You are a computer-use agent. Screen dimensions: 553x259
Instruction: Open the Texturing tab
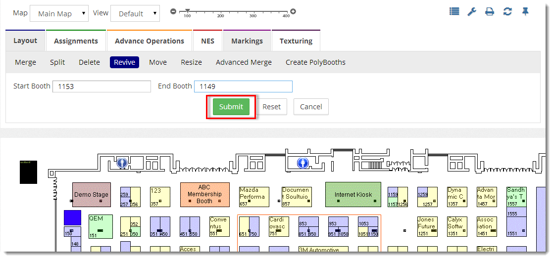pyautogui.click(x=296, y=41)
